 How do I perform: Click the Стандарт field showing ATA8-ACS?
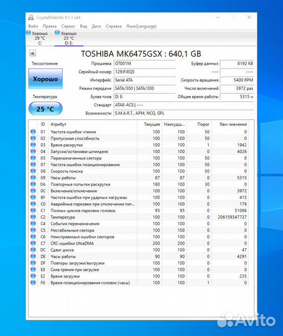point(184,105)
